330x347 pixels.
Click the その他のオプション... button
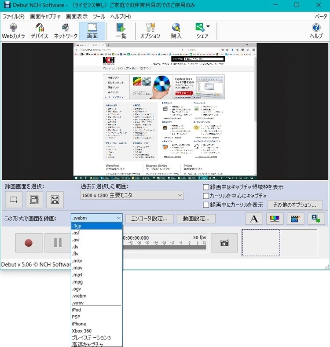pyautogui.click(x=295, y=205)
